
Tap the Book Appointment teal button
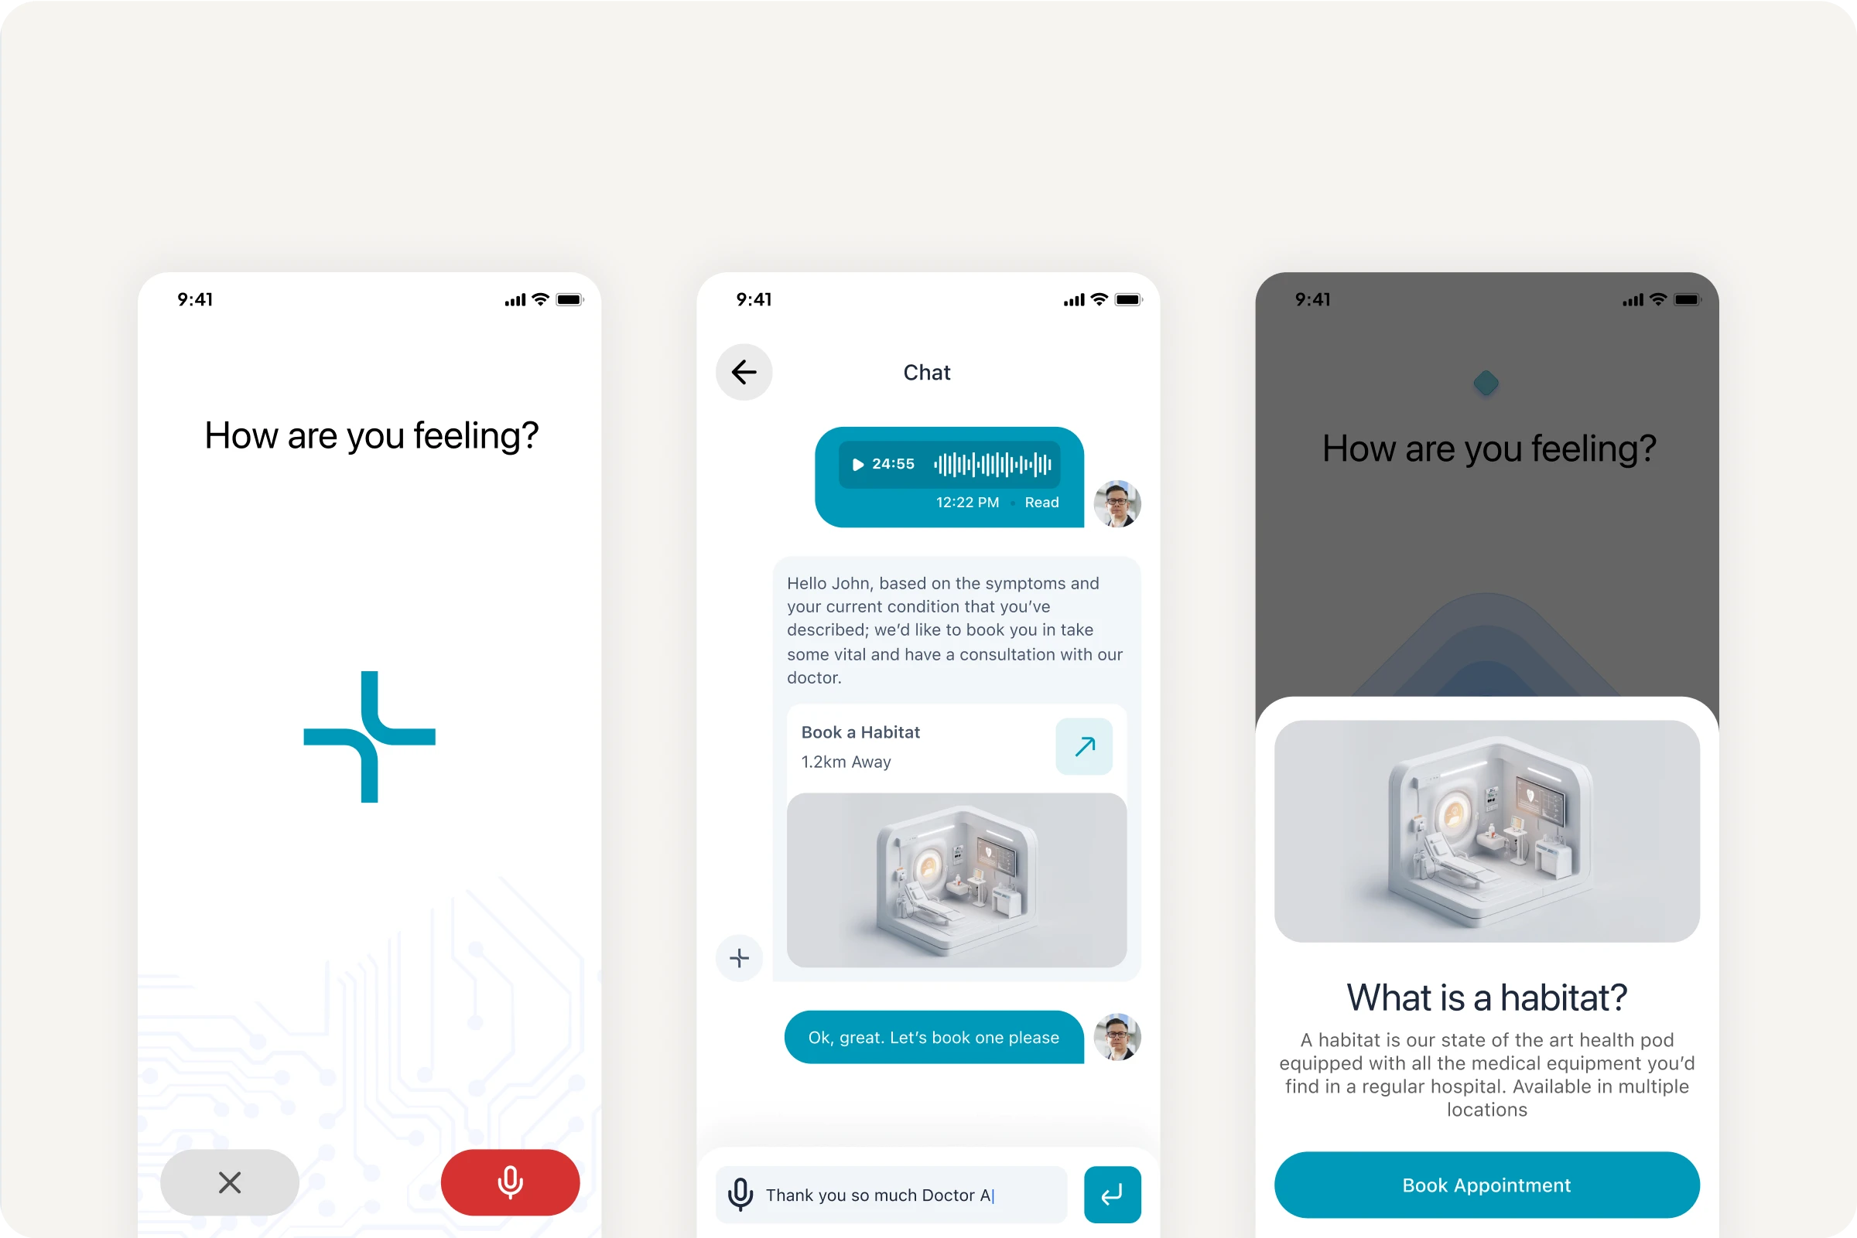(1485, 1185)
